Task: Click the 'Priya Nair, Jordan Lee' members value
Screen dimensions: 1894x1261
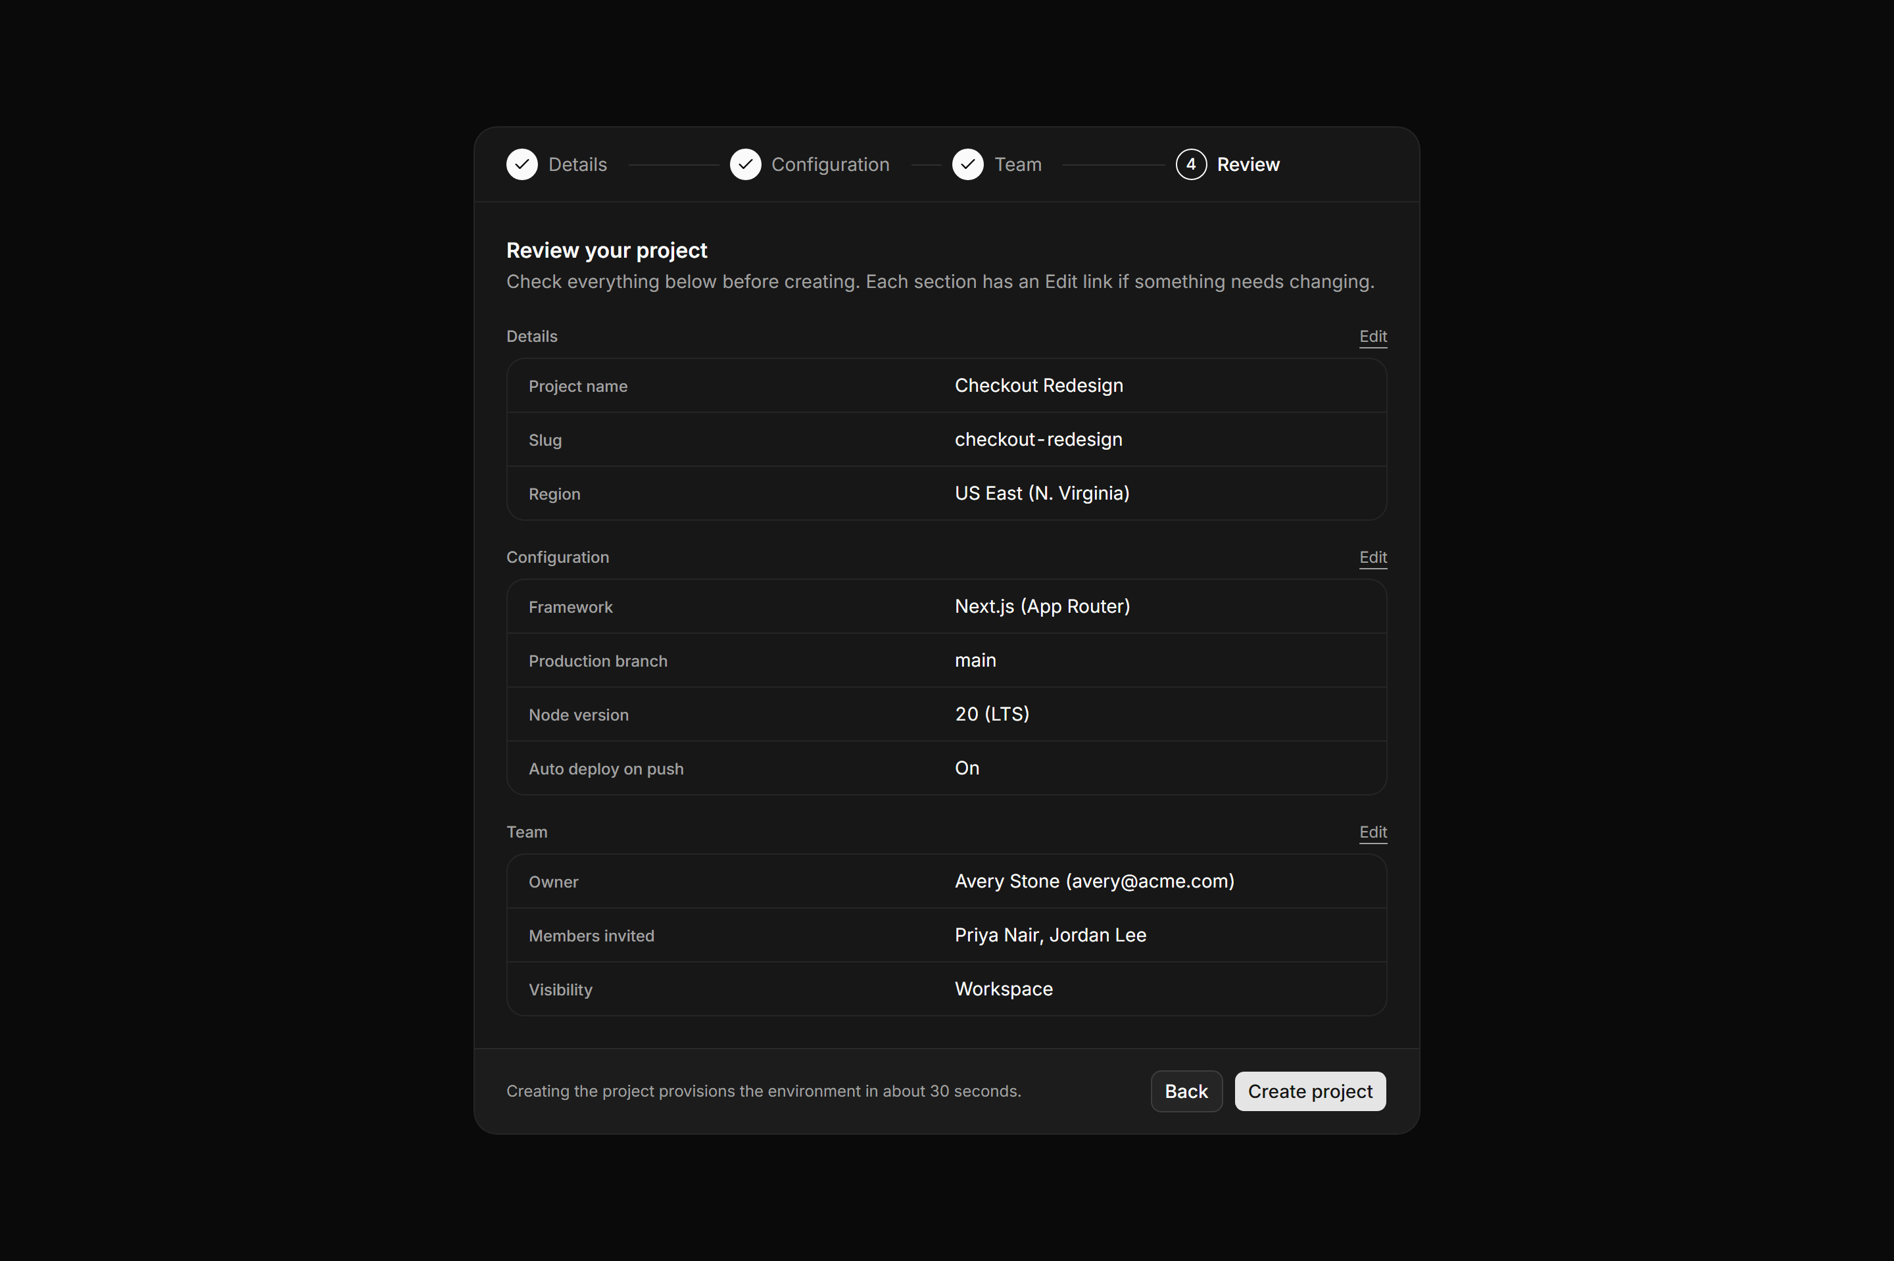Action: point(1050,936)
